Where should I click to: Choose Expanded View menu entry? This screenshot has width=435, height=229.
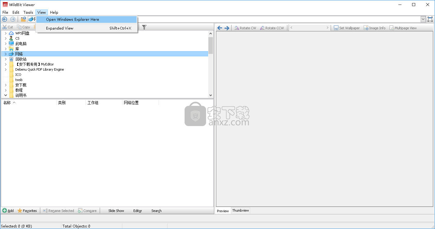[87, 28]
